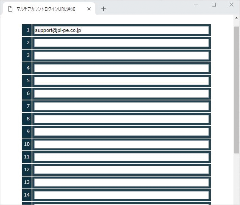Viewport: 240px width, 205px height.
Task: Focus the input field in row 10
Action: tap(121, 145)
